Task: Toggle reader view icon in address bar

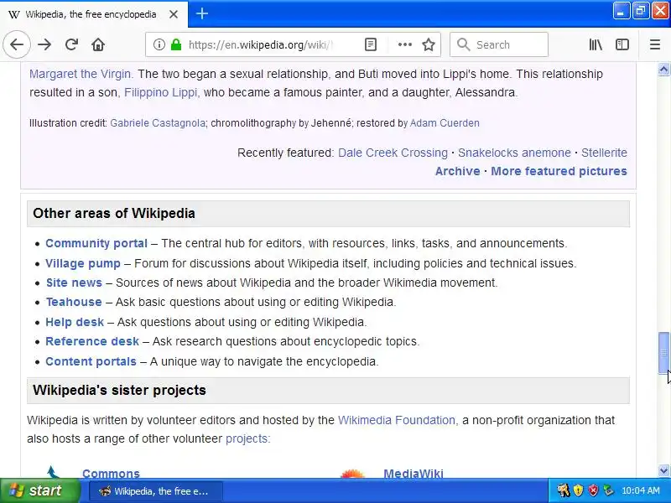Action: click(x=371, y=44)
